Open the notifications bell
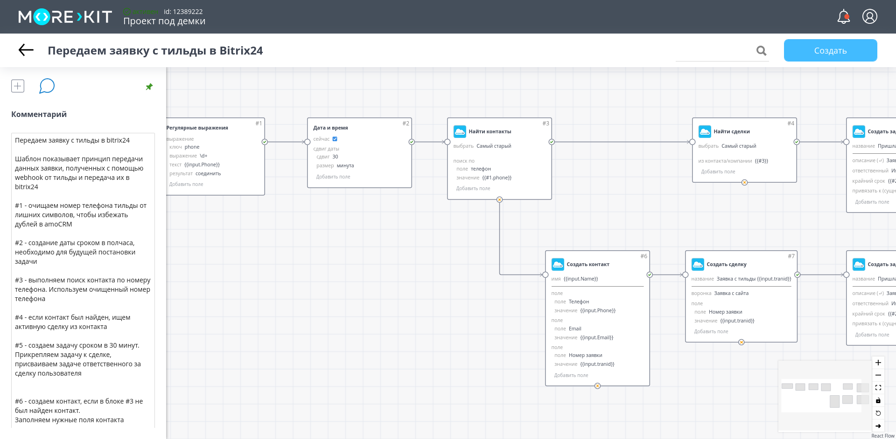 [x=843, y=17]
